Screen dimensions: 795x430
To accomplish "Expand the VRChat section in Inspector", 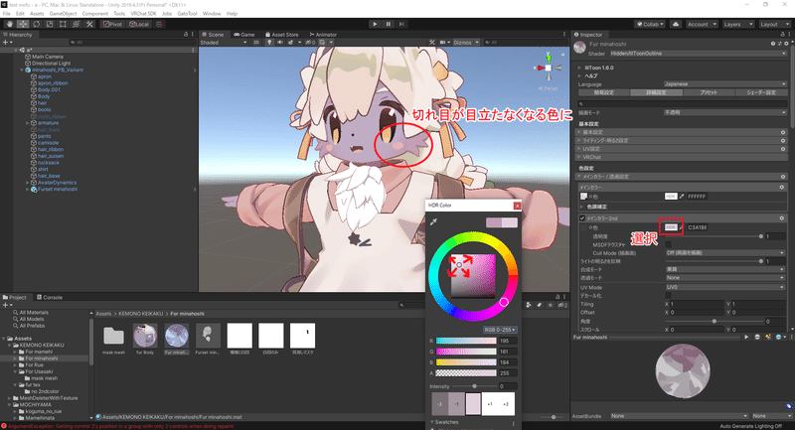I will click(x=579, y=157).
